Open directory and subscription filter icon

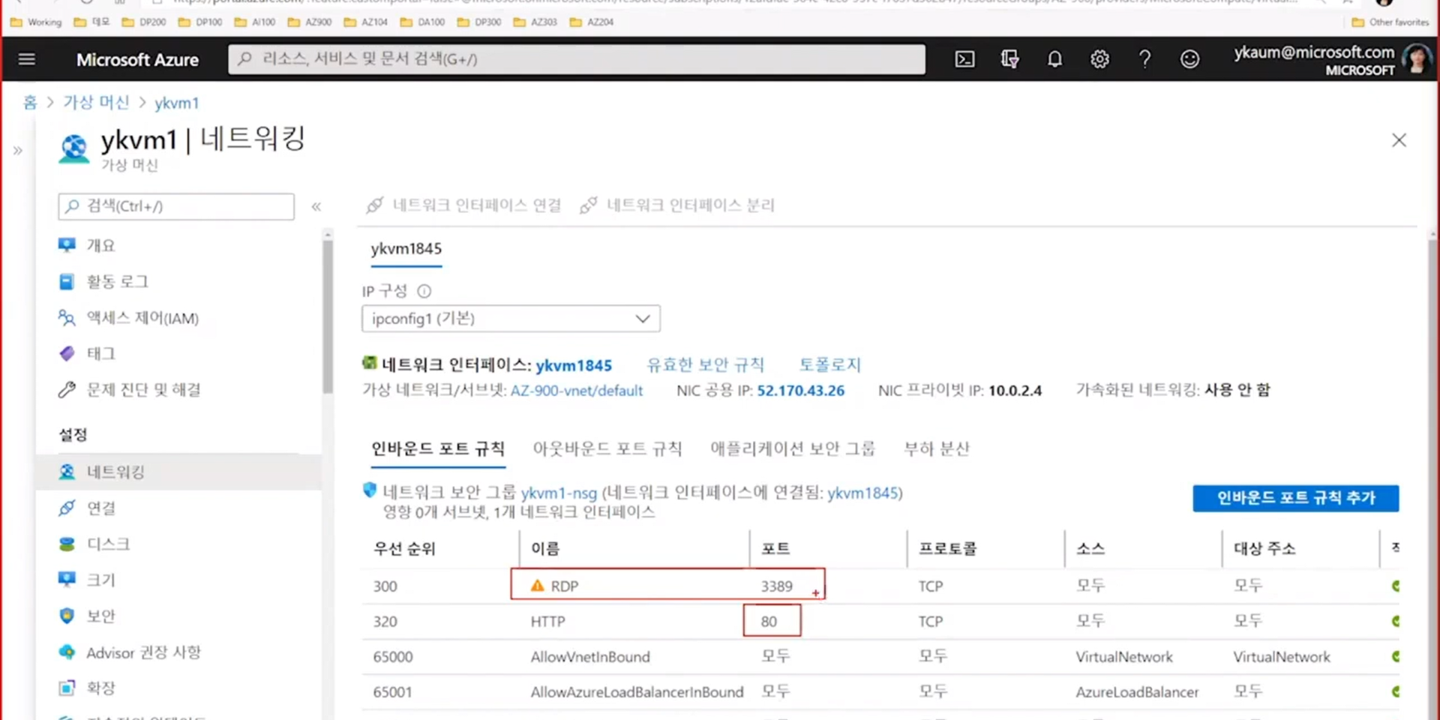click(x=1009, y=58)
